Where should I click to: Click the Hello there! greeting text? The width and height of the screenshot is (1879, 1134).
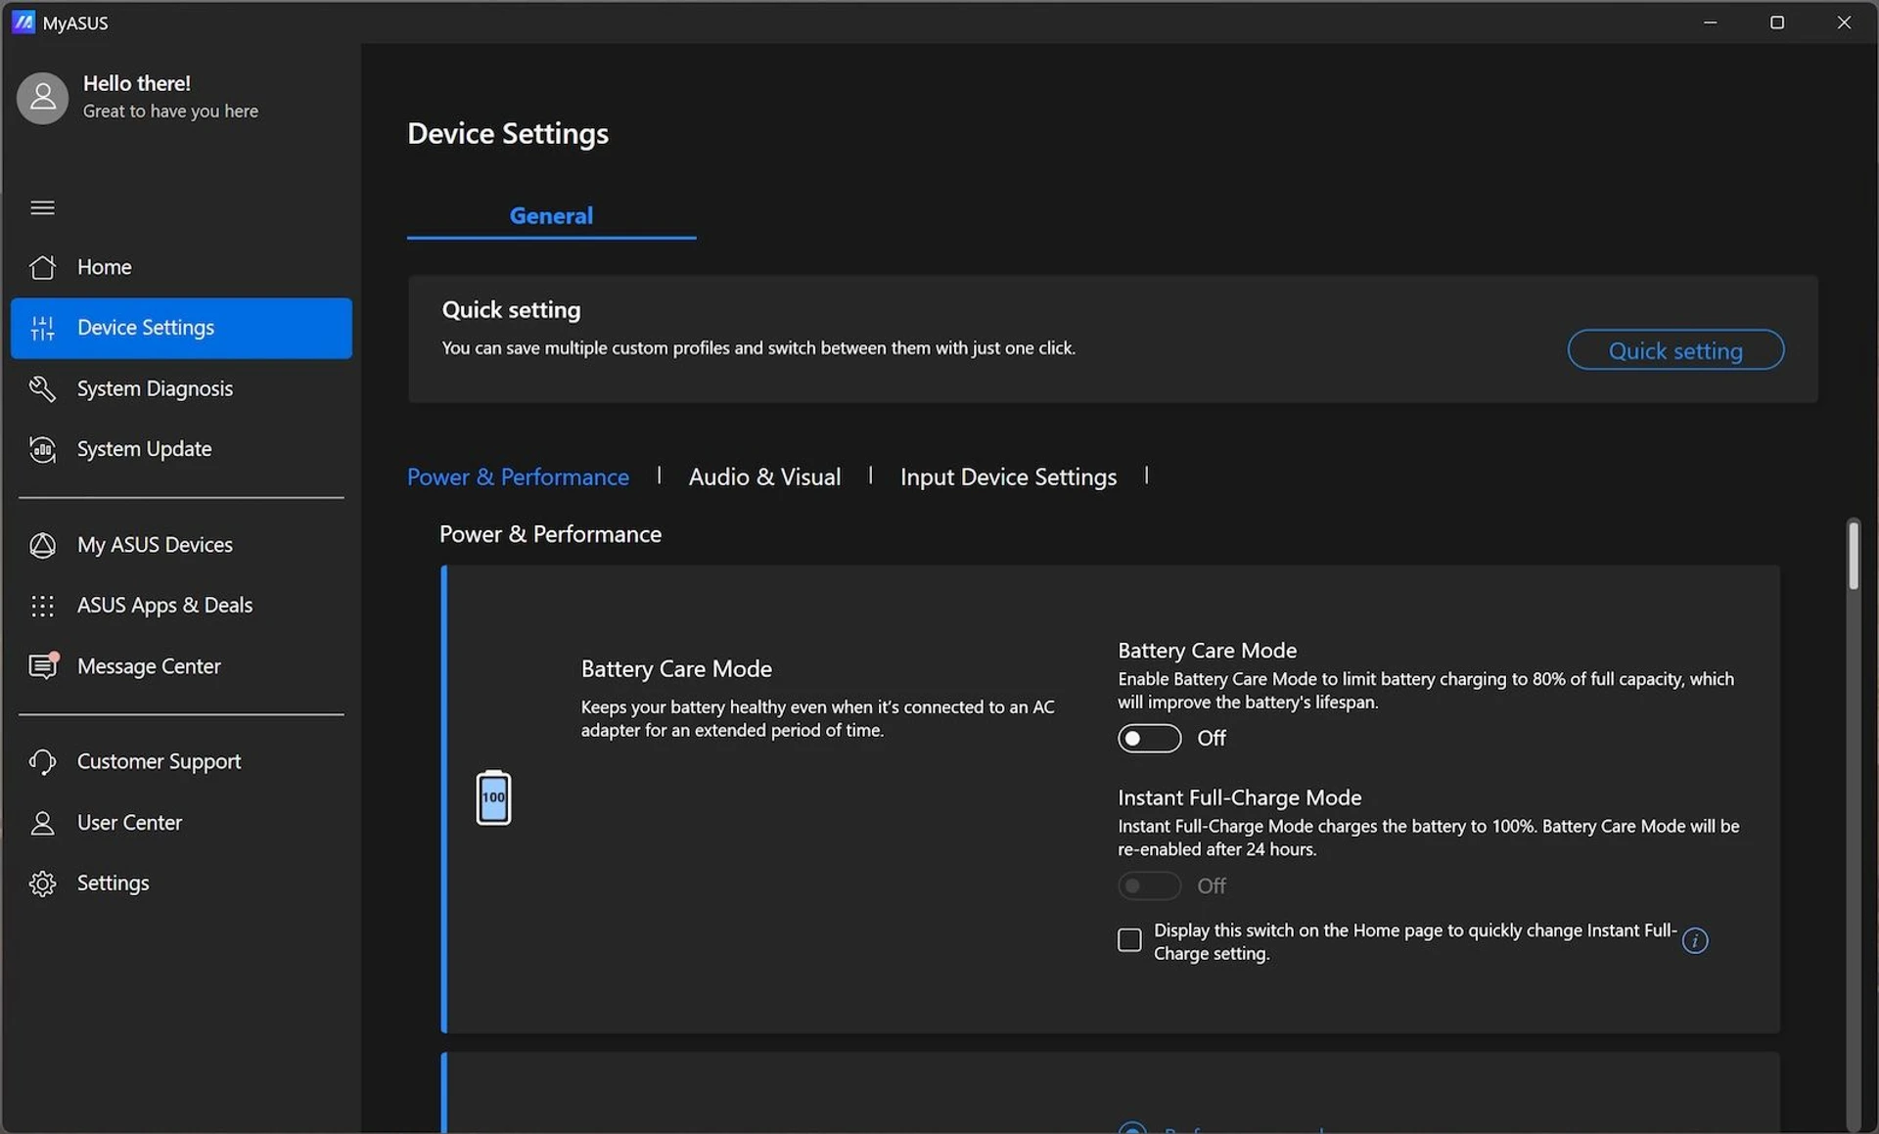tap(137, 83)
